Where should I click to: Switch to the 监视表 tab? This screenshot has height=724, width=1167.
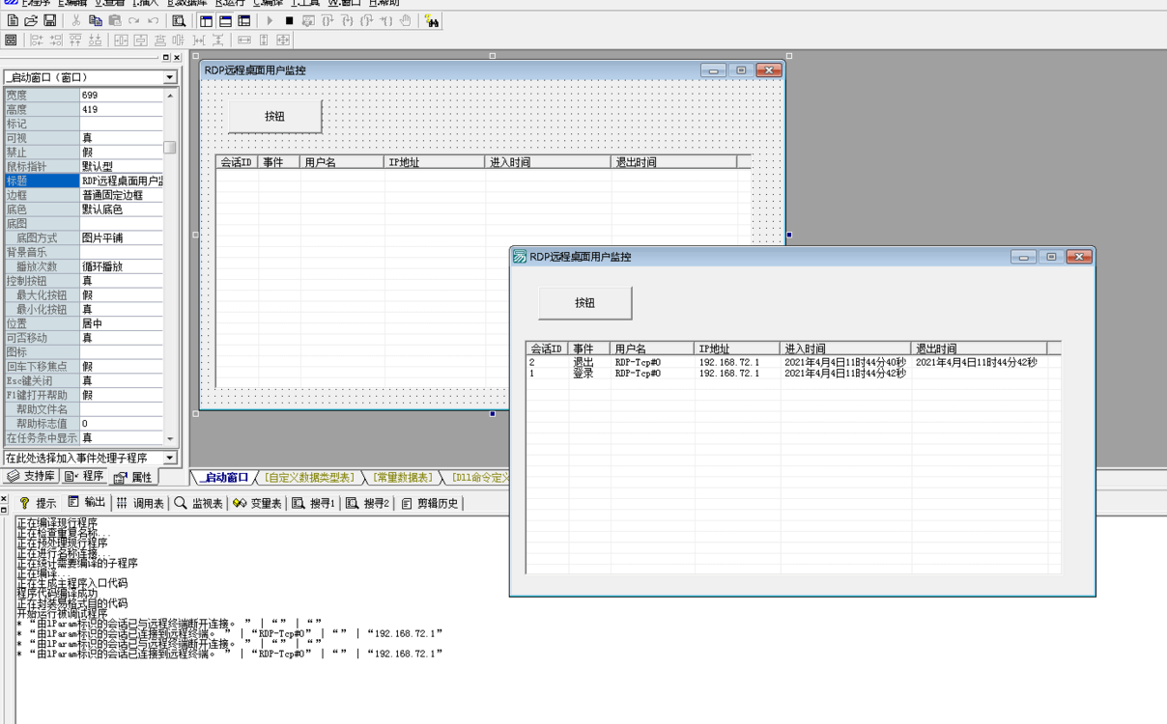point(199,503)
